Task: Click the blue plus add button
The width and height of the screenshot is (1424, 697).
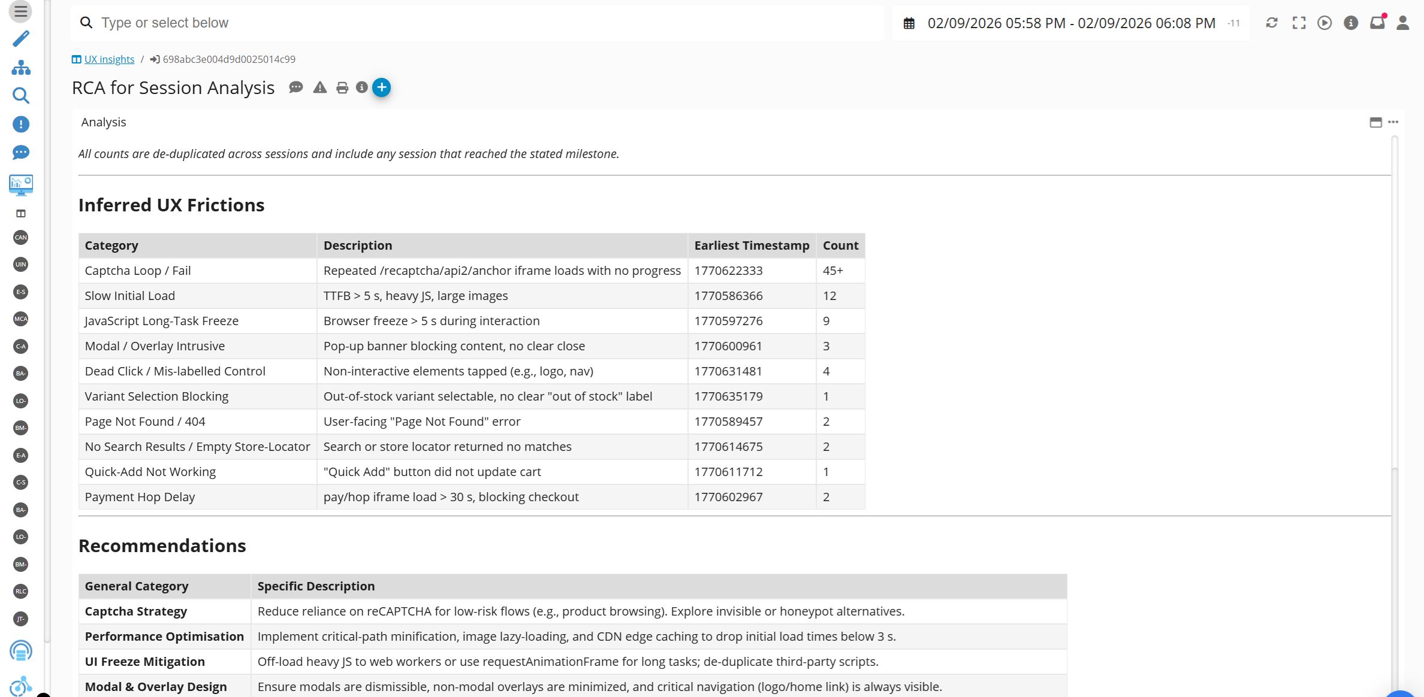Action: (381, 87)
